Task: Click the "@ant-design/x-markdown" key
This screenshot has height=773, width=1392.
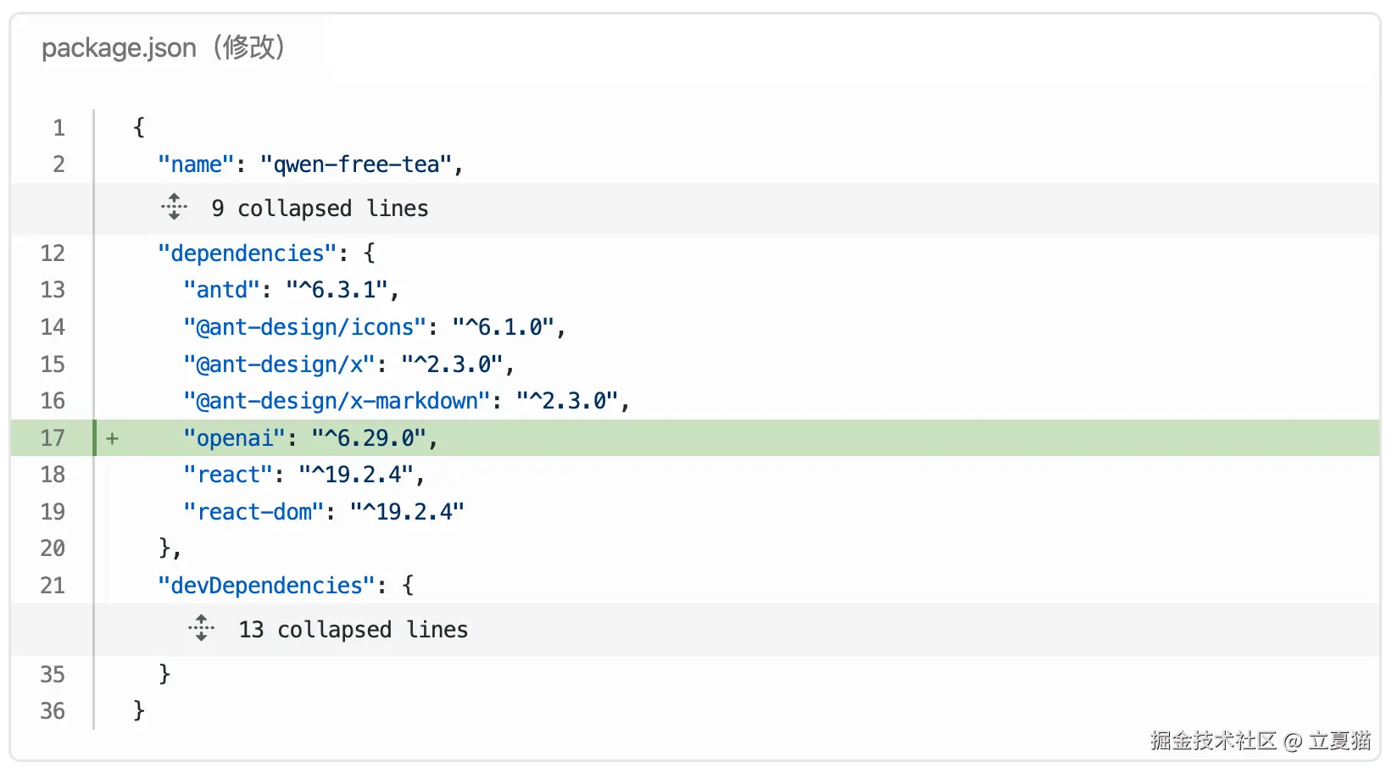Action: point(337,401)
